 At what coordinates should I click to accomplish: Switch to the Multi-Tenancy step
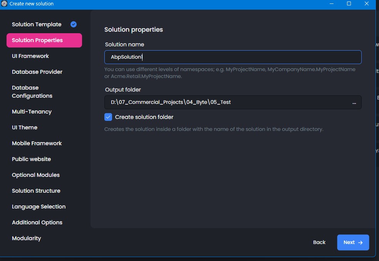[x=32, y=112]
